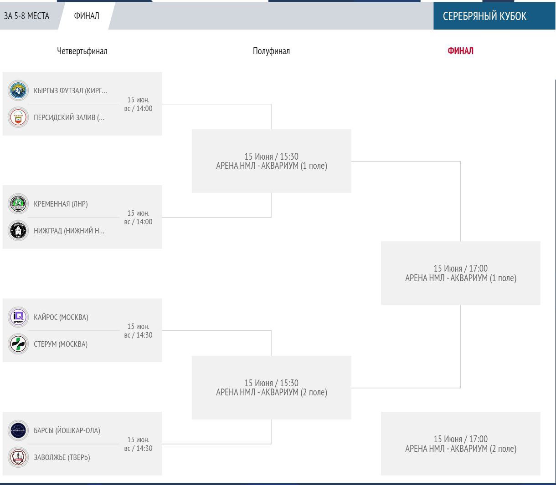Viewport: 556px width, 485px height.
Task: Open team link Стерум (Москва)
Action: click(x=61, y=344)
